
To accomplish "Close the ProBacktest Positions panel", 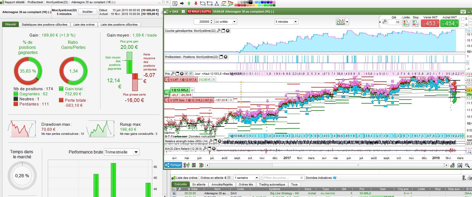I will tap(225, 57).
